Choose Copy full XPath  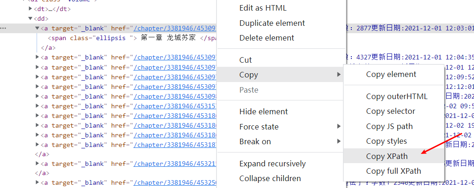pos(393,171)
